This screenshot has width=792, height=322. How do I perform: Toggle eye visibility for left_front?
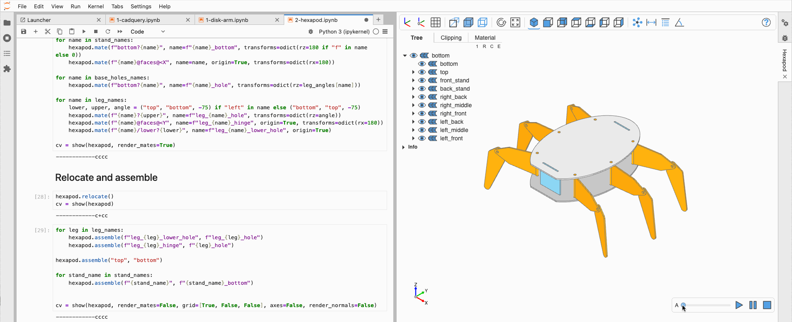[422, 138]
